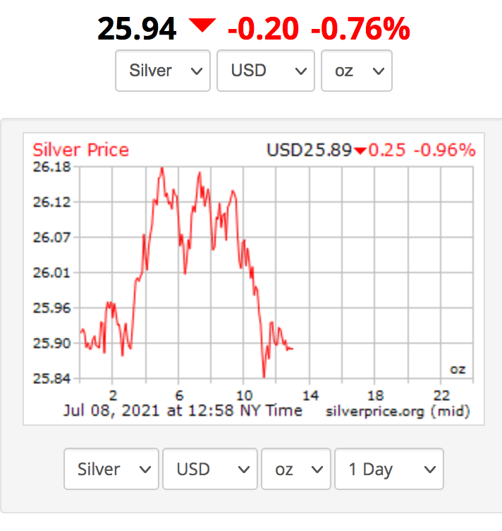The width and height of the screenshot is (502, 531).
Task: Click the 14 hour mark on x-axis
Action: [310, 395]
